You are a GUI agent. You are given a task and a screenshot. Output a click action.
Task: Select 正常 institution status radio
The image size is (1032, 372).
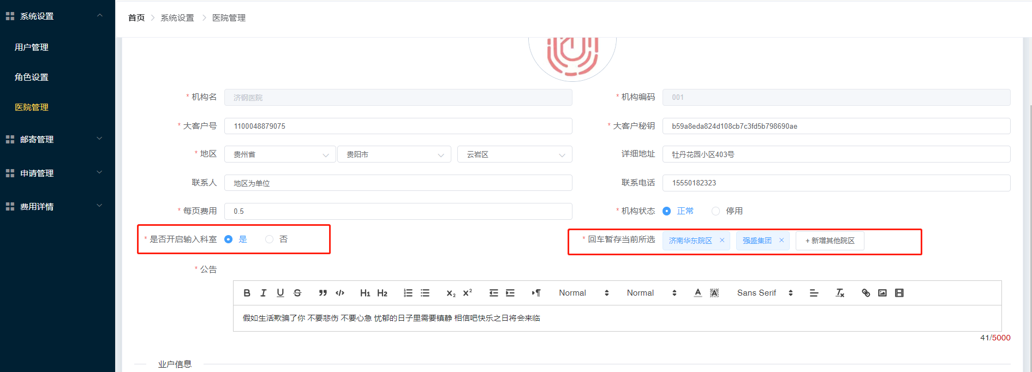tap(667, 211)
